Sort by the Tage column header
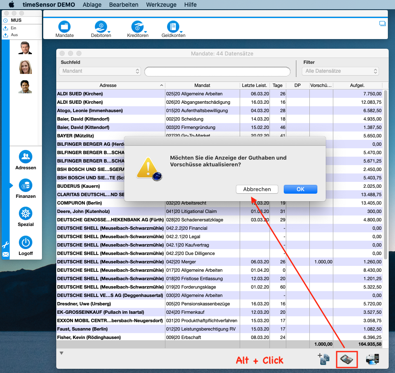The height and width of the screenshot is (373, 395). (277, 85)
